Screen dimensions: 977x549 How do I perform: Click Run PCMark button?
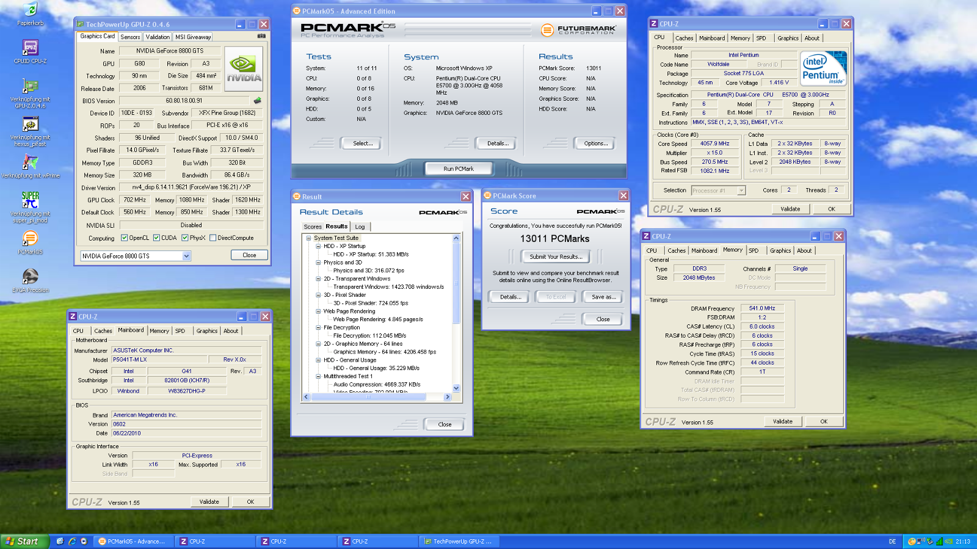(459, 169)
